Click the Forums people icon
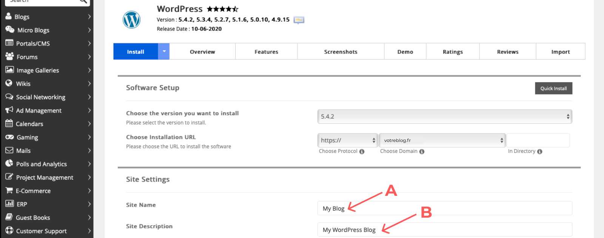The image size is (604, 238). [x=9, y=56]
